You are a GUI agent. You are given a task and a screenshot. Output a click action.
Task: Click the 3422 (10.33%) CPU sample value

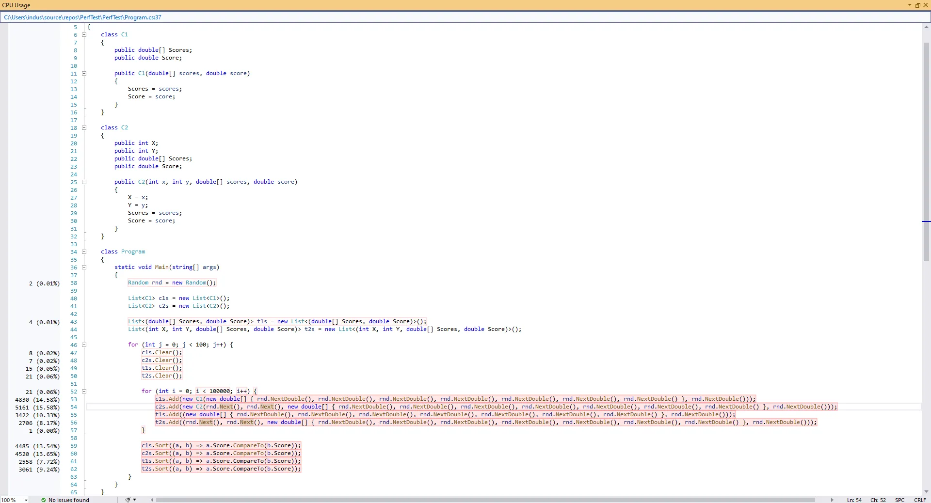pos(37,415)
